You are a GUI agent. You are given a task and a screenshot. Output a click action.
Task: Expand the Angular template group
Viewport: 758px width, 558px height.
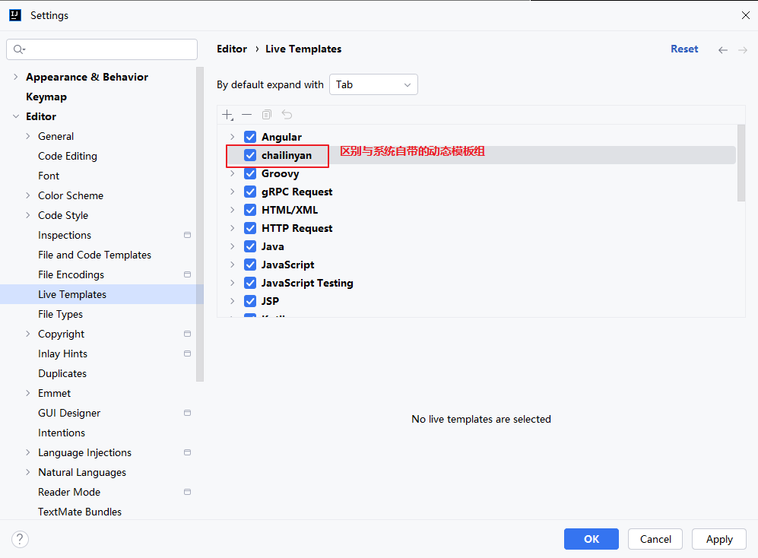point(232,137)
